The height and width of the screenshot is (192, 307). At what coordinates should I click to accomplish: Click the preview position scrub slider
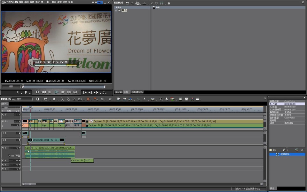tap(63, 86)
